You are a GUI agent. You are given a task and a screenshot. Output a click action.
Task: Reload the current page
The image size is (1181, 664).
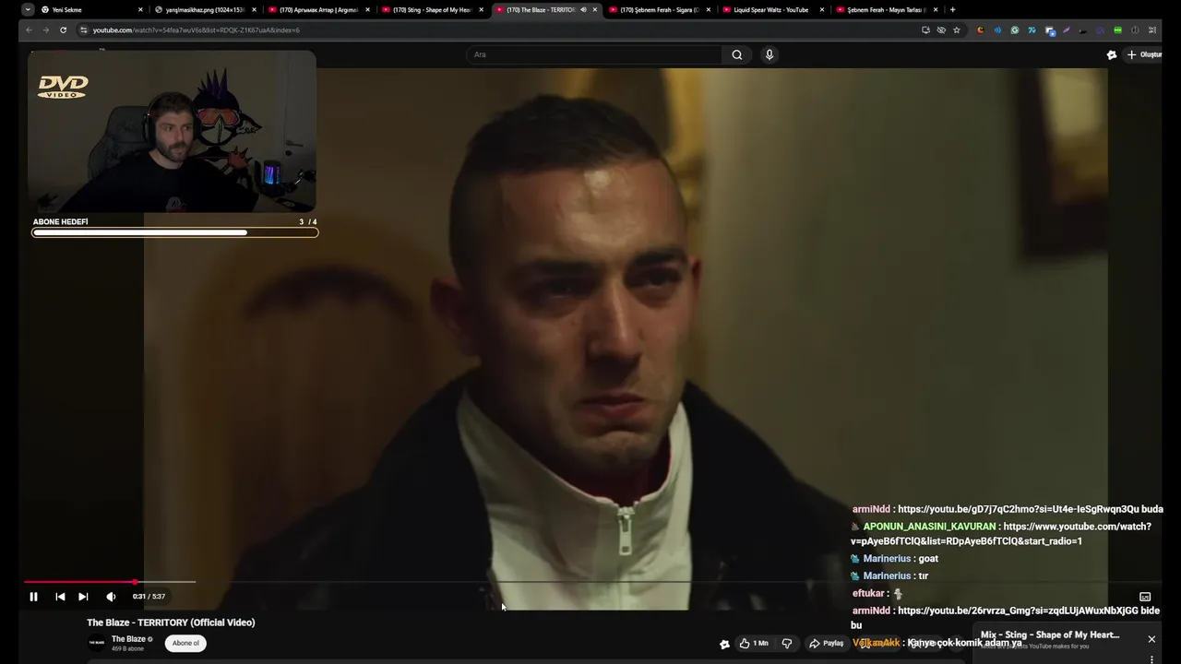(63, 30)
